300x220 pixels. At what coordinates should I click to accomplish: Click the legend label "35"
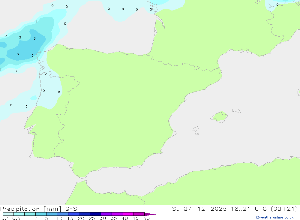point(114,218)
